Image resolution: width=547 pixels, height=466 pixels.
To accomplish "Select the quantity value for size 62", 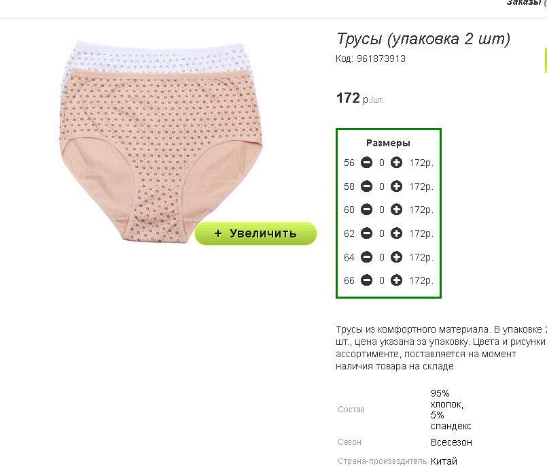I will coord(382,233).
